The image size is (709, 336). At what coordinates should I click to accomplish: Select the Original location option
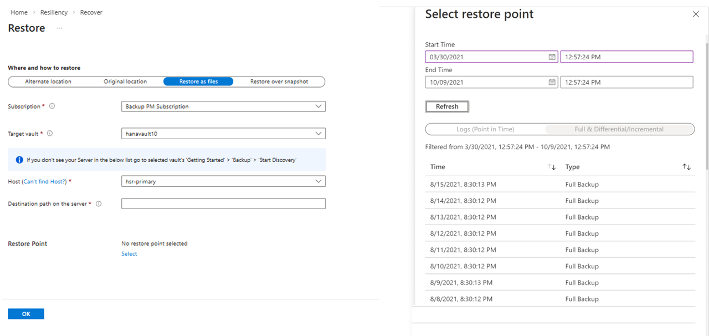click(125, 82)
